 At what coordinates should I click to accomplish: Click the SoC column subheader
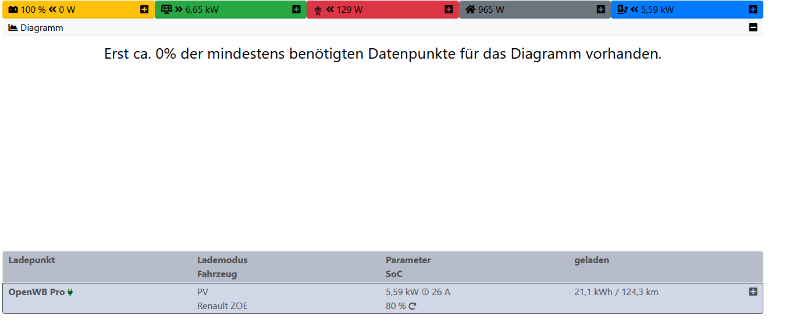(394, 274)
